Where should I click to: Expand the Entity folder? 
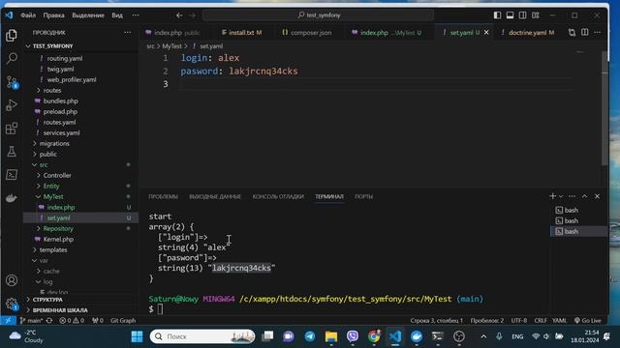point(81,187)
